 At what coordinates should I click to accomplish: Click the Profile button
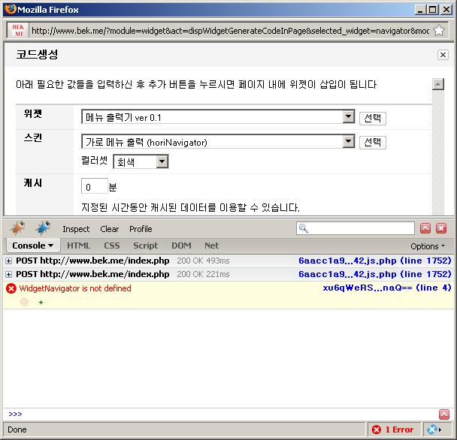(x=141, y=229)
